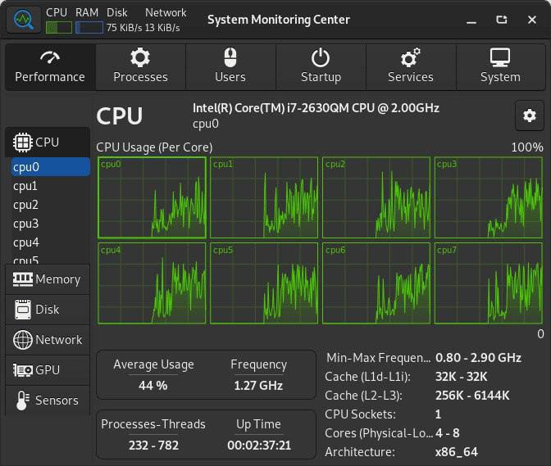Click the cpu2 usage graph
551x466 pixels.
[376, 197]
